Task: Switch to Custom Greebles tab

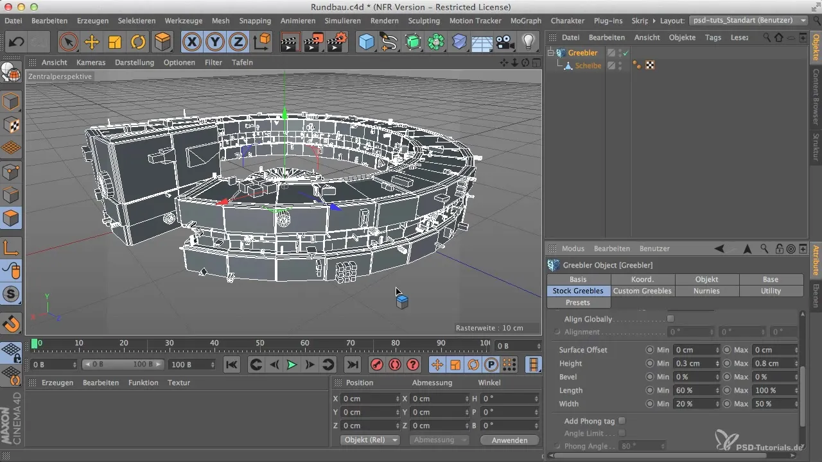Action: pyautogui.click(x=642, y=291)
